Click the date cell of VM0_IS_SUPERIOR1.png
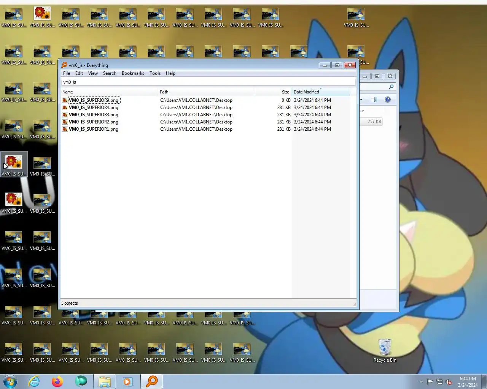487x389 pixels. (x=312, y=129)
